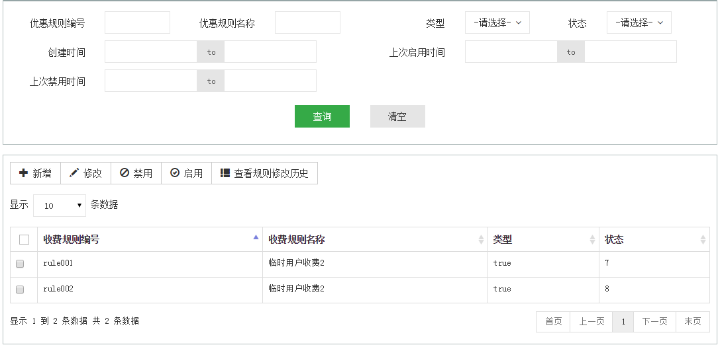Open 查看规则修改历史 list icon
The height and width of the screenshot is (347, 720).
(x=225, y=173)
